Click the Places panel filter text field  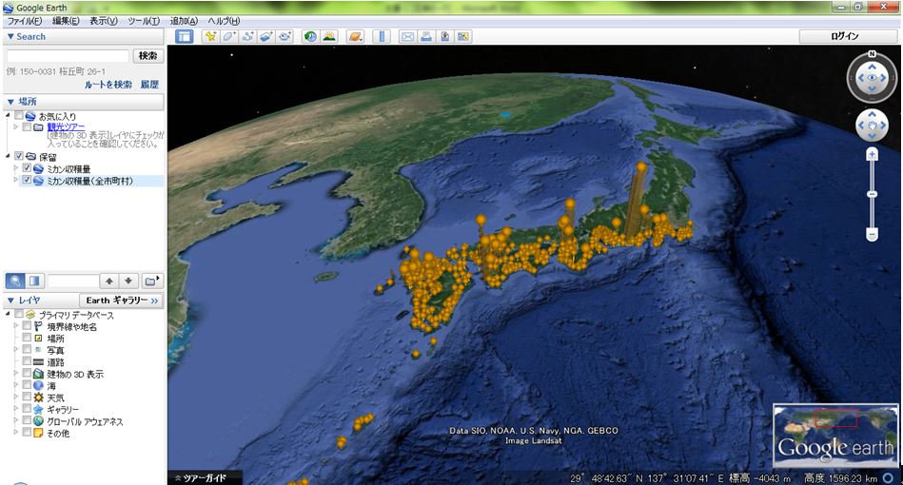(x=73, y=281)
